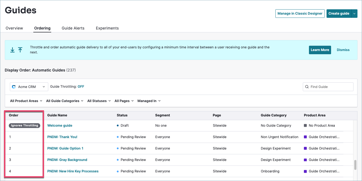Expand the Managed In filter
This screenshot has width=362, height=181.
pyautogui.click(x=149, y=101)
